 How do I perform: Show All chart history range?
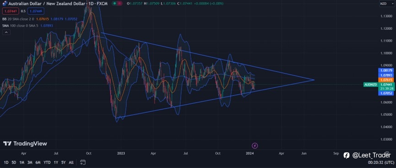(x=71, y=163)
